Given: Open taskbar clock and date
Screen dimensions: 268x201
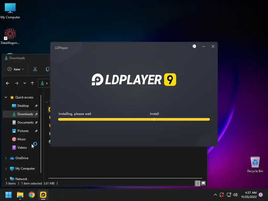Looking at the screenshot, I should (249, 195).
